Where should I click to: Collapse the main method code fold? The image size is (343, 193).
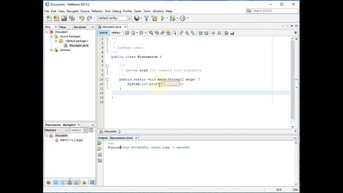[107, 79]
